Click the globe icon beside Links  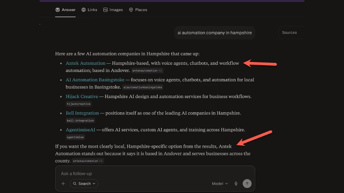click(83, 10)
